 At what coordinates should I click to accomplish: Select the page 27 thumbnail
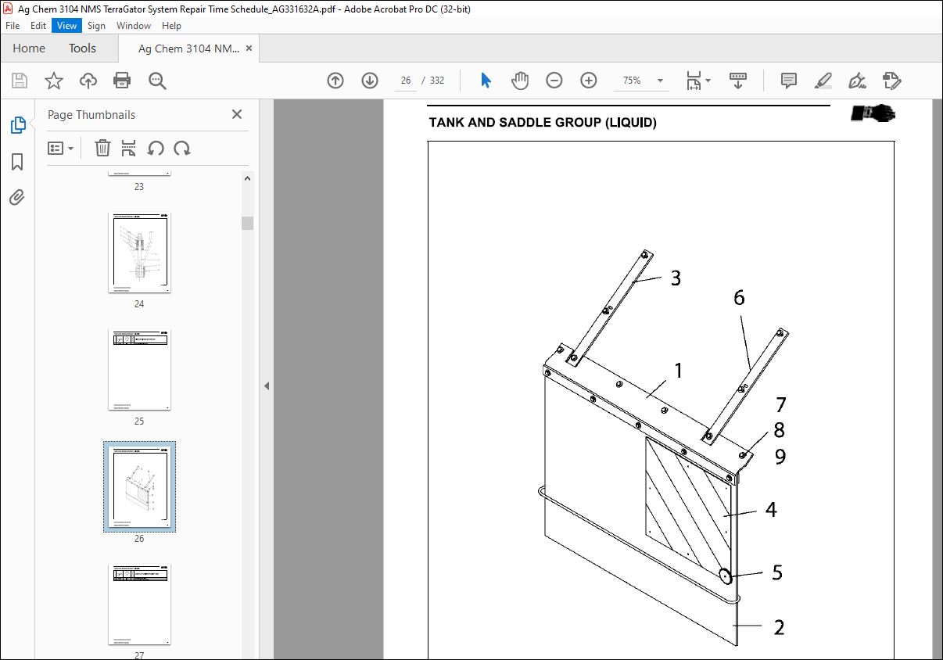coord(139,604)
